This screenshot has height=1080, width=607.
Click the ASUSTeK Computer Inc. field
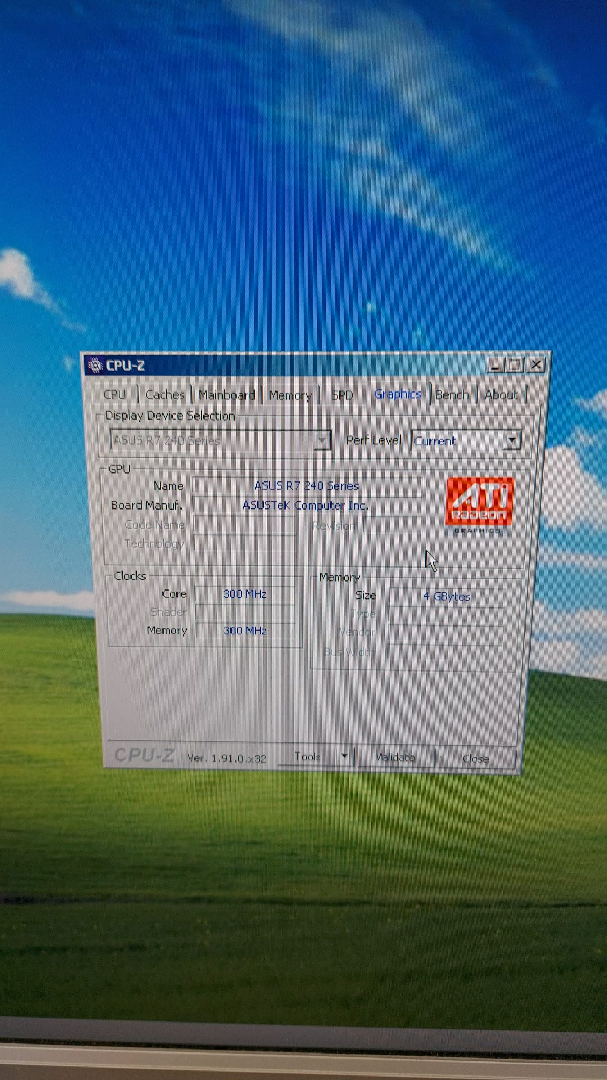pos(307,505)
